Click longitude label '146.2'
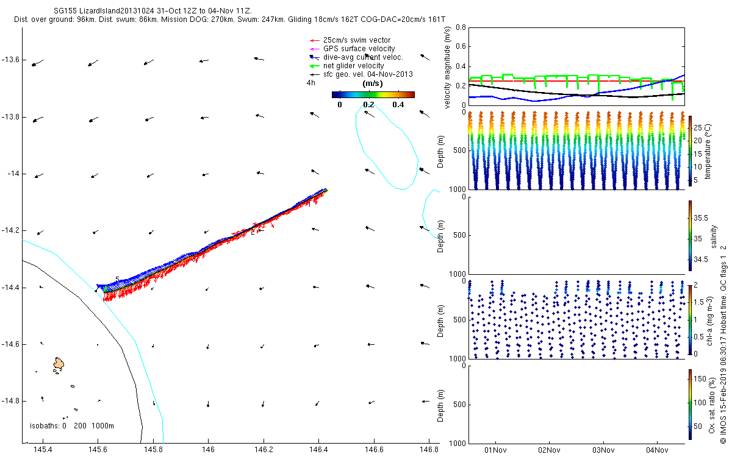This screenshot has height=457, width=732. coord(264,450)
